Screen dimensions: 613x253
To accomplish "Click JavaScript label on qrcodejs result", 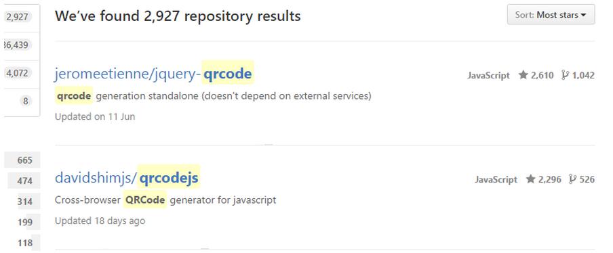I will pos(496,179).
